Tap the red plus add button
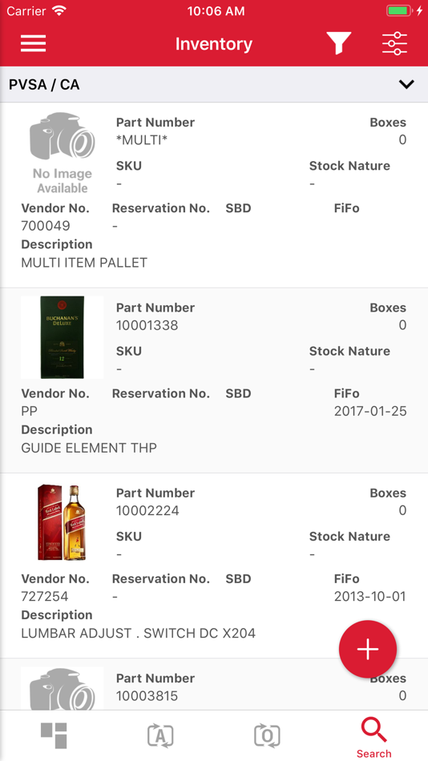Screen dimensions: 428x761 [368, 649]
